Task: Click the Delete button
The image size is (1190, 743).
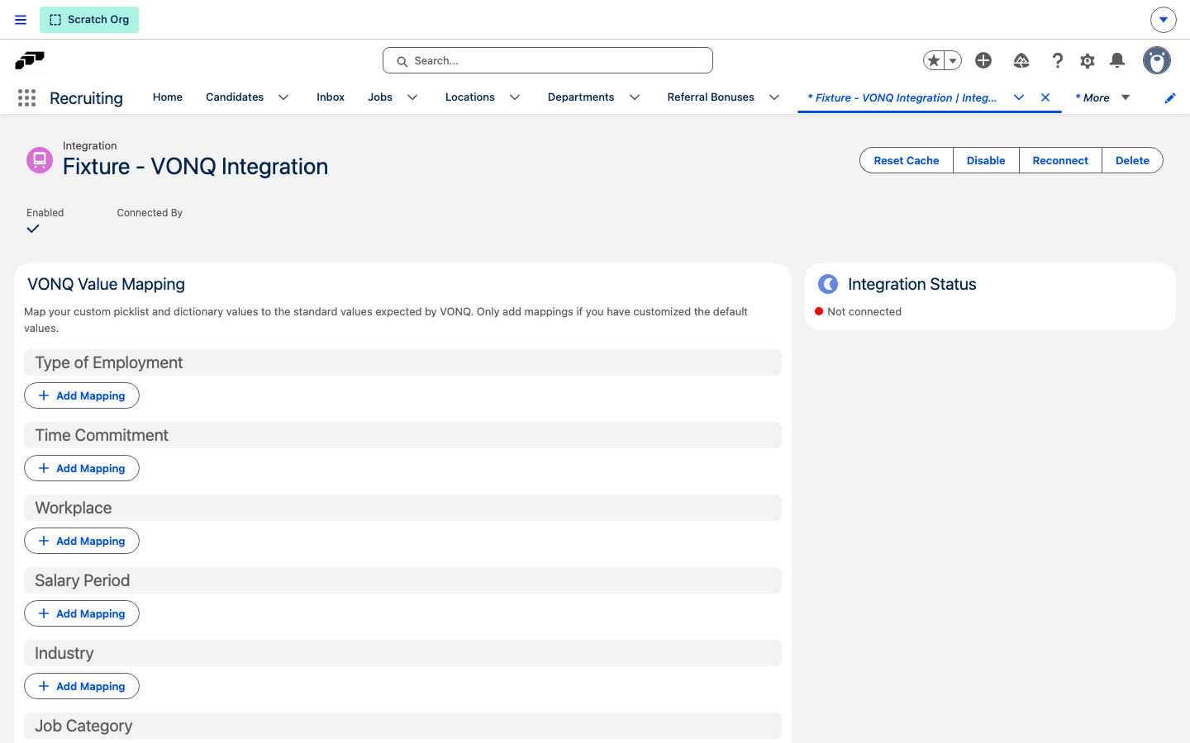Action: pos(1132,160)
